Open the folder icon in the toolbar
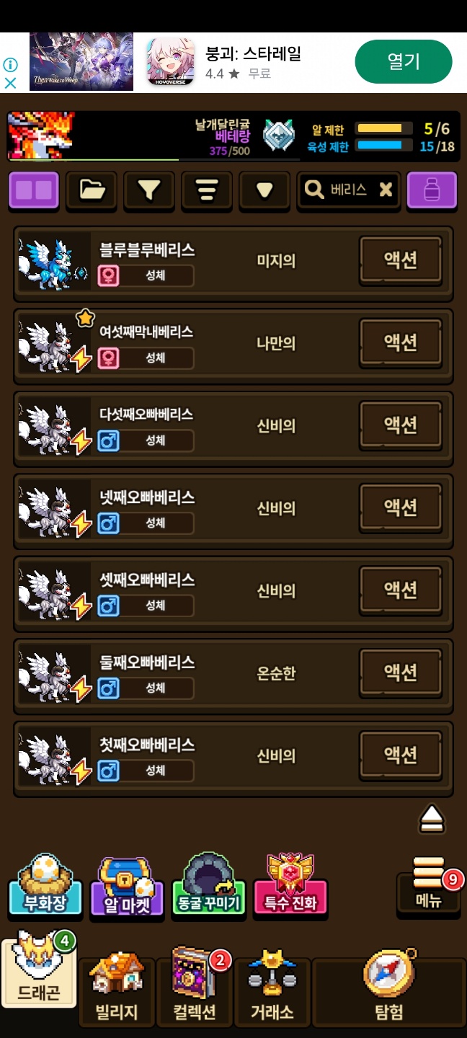The height and width of the screenshot is (1038, 467). 92,190
